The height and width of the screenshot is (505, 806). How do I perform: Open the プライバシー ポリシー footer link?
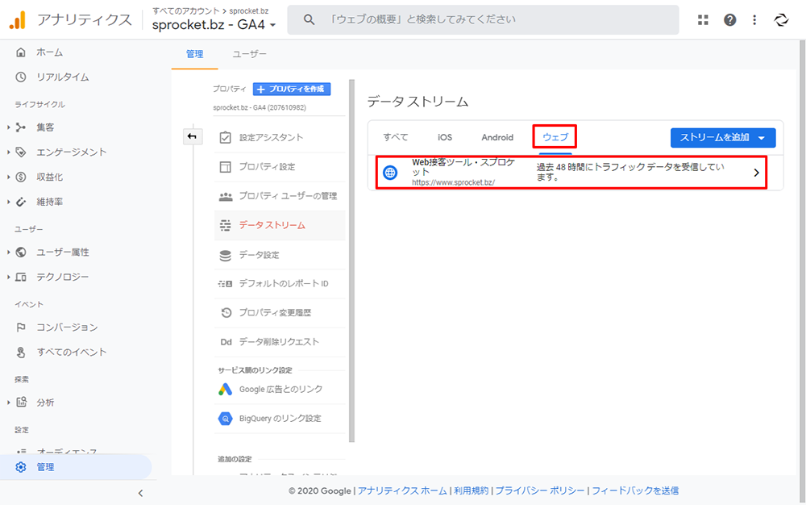click(x=540, y=490)
